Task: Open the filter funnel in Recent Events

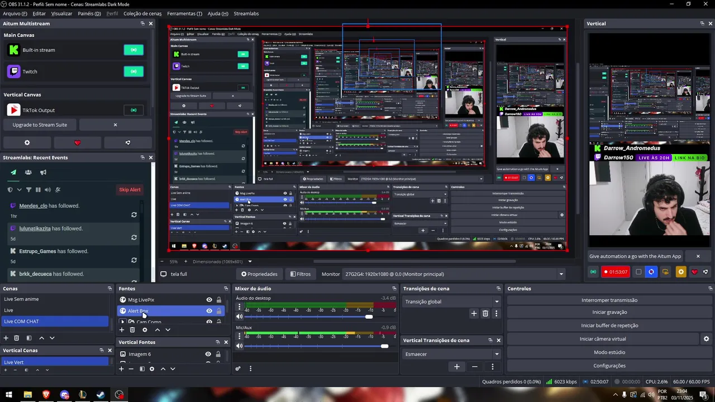Action: [29, 190]
